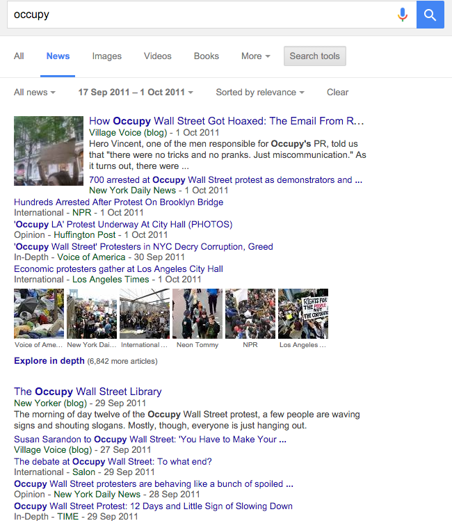This screenshot has width=452, height=521.
Task: Open the All news filter dropdown
Action: point(35,92)
